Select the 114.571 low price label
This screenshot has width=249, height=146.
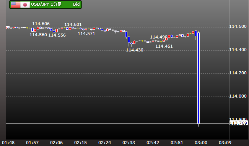tap(86, 34)
